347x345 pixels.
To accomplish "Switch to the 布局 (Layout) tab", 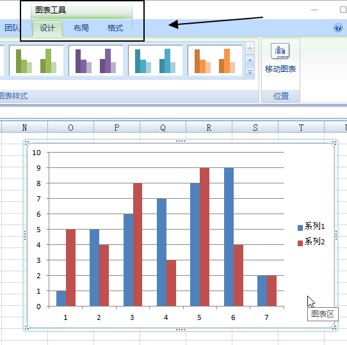I will pyautogui.click(x=81, y=28).
